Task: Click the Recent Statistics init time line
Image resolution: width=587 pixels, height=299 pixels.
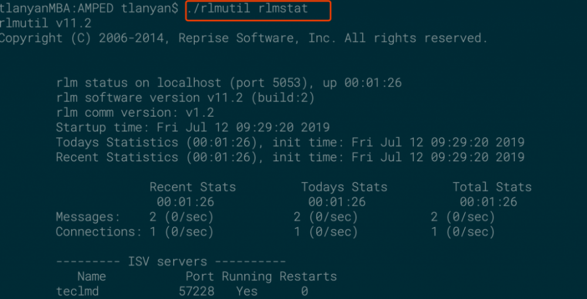Action: click(x=290, y=157)
